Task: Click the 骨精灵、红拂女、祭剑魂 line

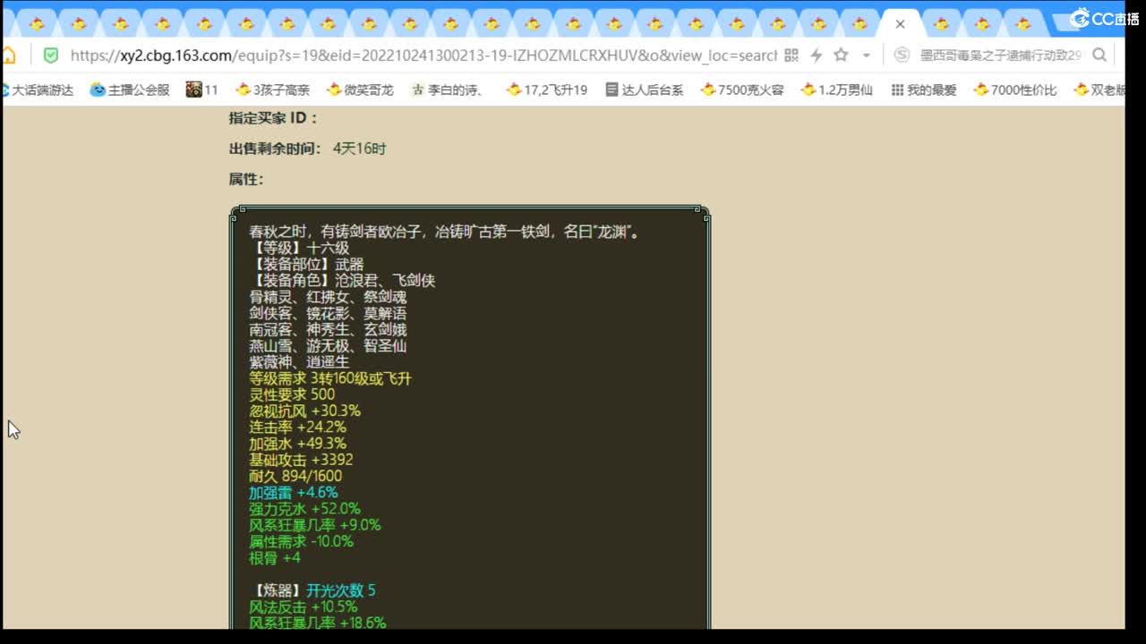Action: point(328,297)
